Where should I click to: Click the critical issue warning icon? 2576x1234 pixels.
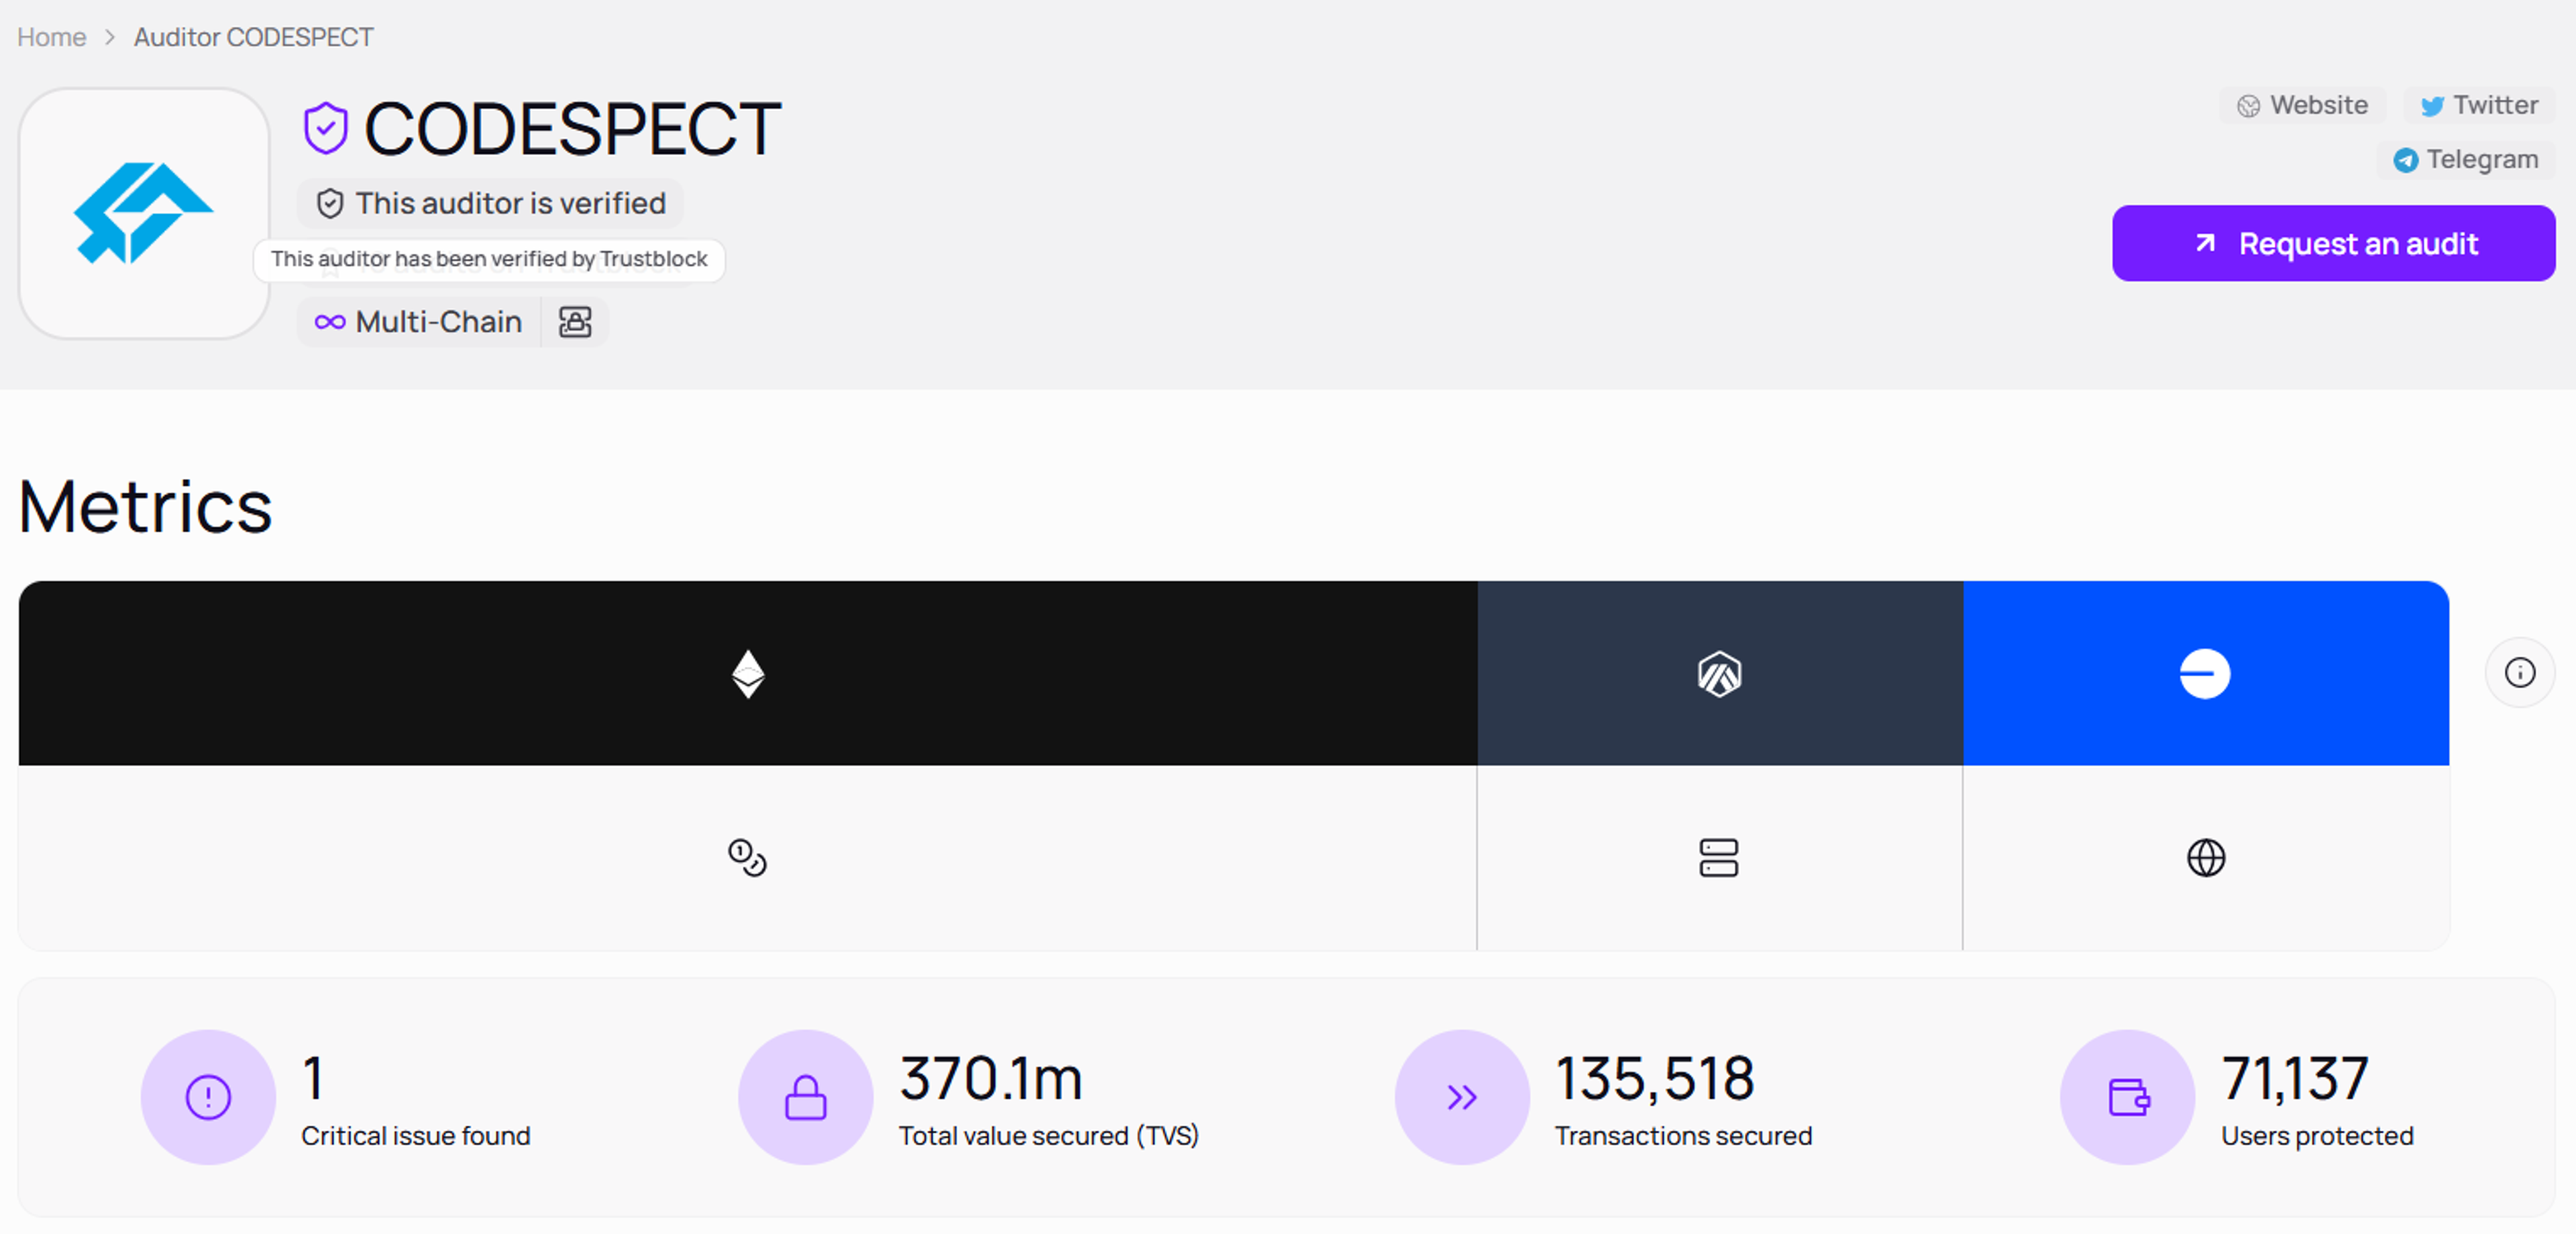(206, 1096)
